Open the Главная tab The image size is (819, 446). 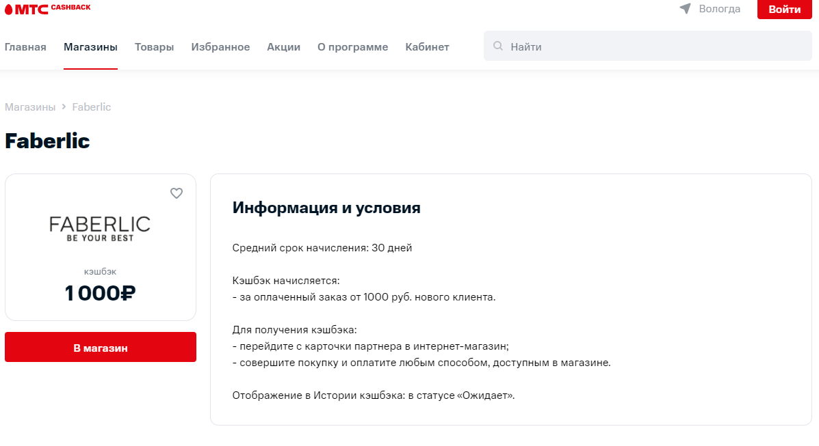click(x=25, y=47)
